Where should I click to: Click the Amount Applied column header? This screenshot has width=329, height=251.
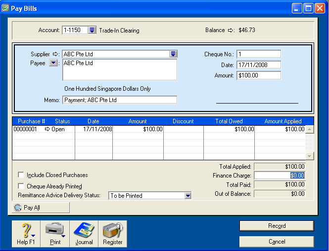pos(283,121)
